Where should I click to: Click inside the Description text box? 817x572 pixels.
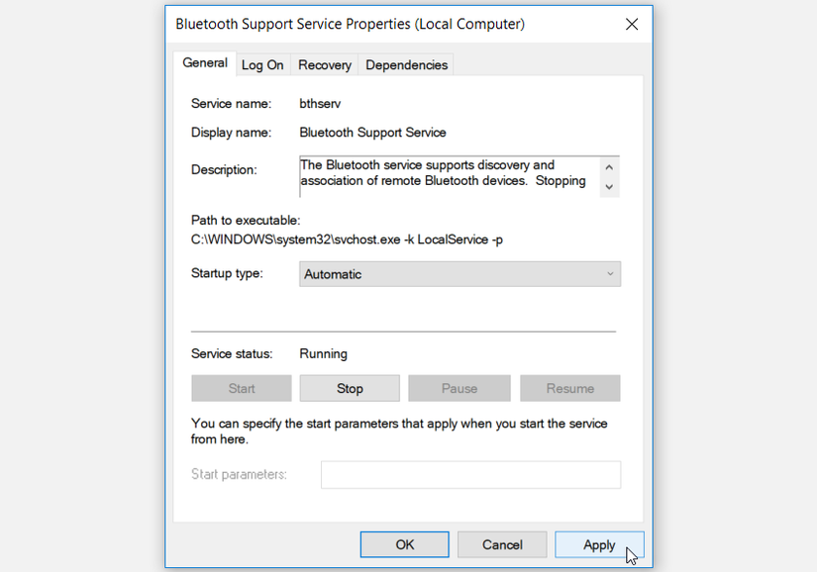448,173
